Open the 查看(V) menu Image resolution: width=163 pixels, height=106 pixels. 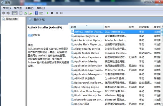29,8
